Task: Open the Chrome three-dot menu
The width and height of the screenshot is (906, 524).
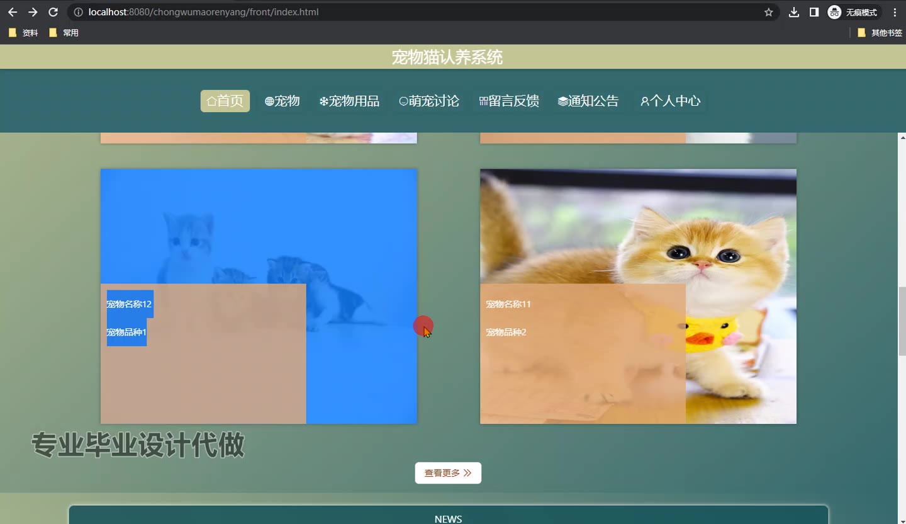Action: click(x=895, y=12)
